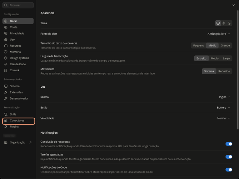Open the Conectores section
This screenshot has width=239, height=179.
tap(19, 121)
